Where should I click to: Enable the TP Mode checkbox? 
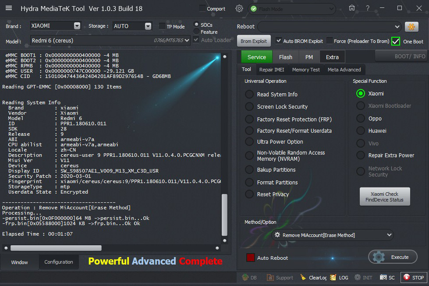click(163, 26)
